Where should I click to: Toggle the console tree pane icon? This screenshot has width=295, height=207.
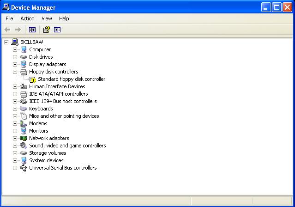(x=32, y=30)
